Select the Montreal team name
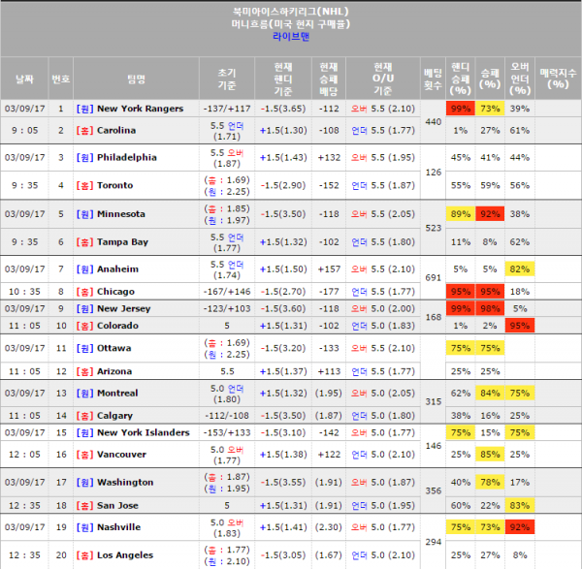Viewport: 582px width, 569px height. 117,394
